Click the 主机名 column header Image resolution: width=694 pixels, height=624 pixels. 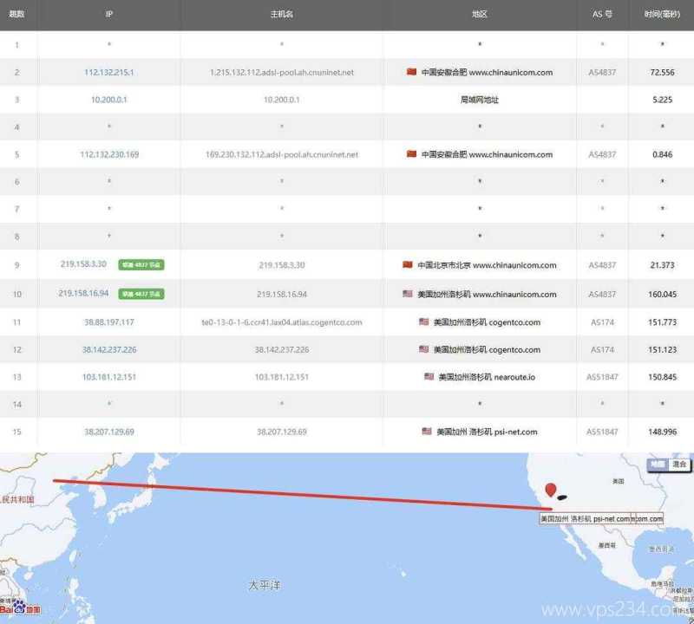point(281,15)
